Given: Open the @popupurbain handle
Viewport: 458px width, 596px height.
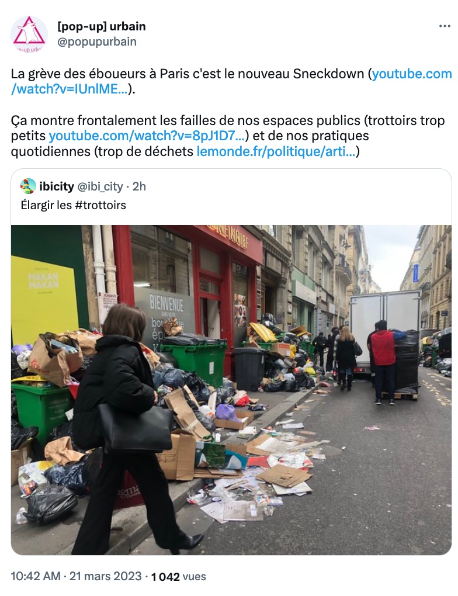Looking at the screenshot, I should pos(97,41).
